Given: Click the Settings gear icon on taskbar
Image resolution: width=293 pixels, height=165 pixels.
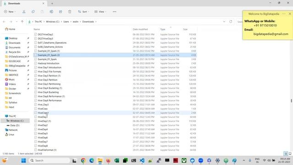Looking at the screenshot, I should click(x=217, y=160).
